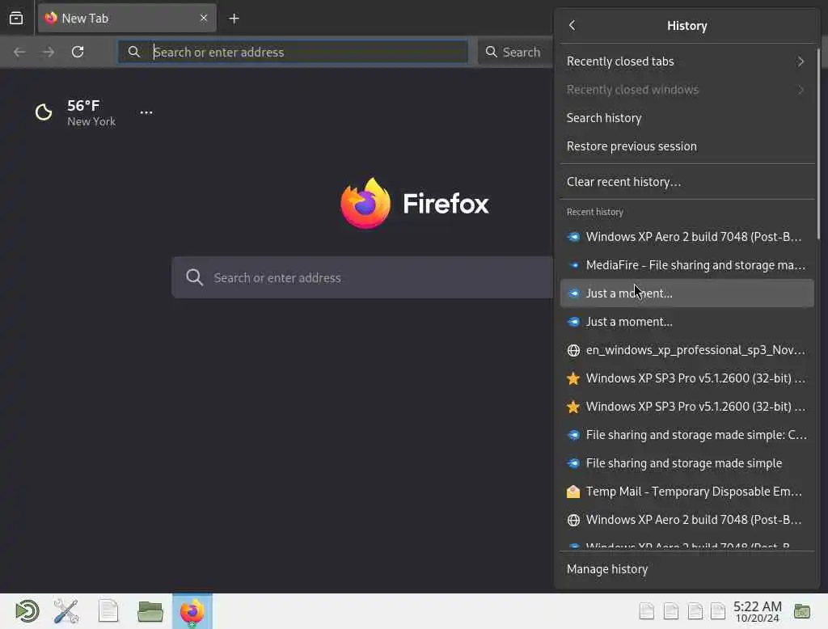828x629 pixels.
Task: Open New York 56°F weather widget
Action: [x=75, y=112]
